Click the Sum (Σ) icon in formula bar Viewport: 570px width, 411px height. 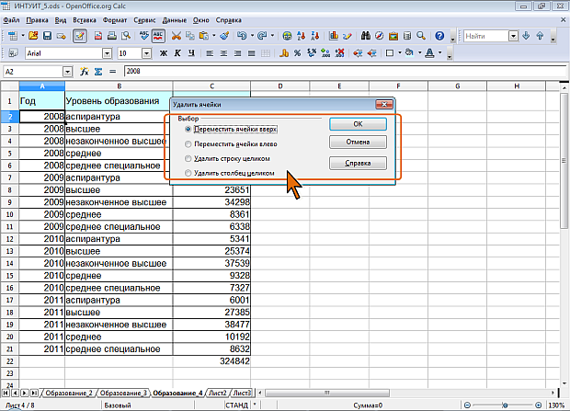(x=97, y=72)
